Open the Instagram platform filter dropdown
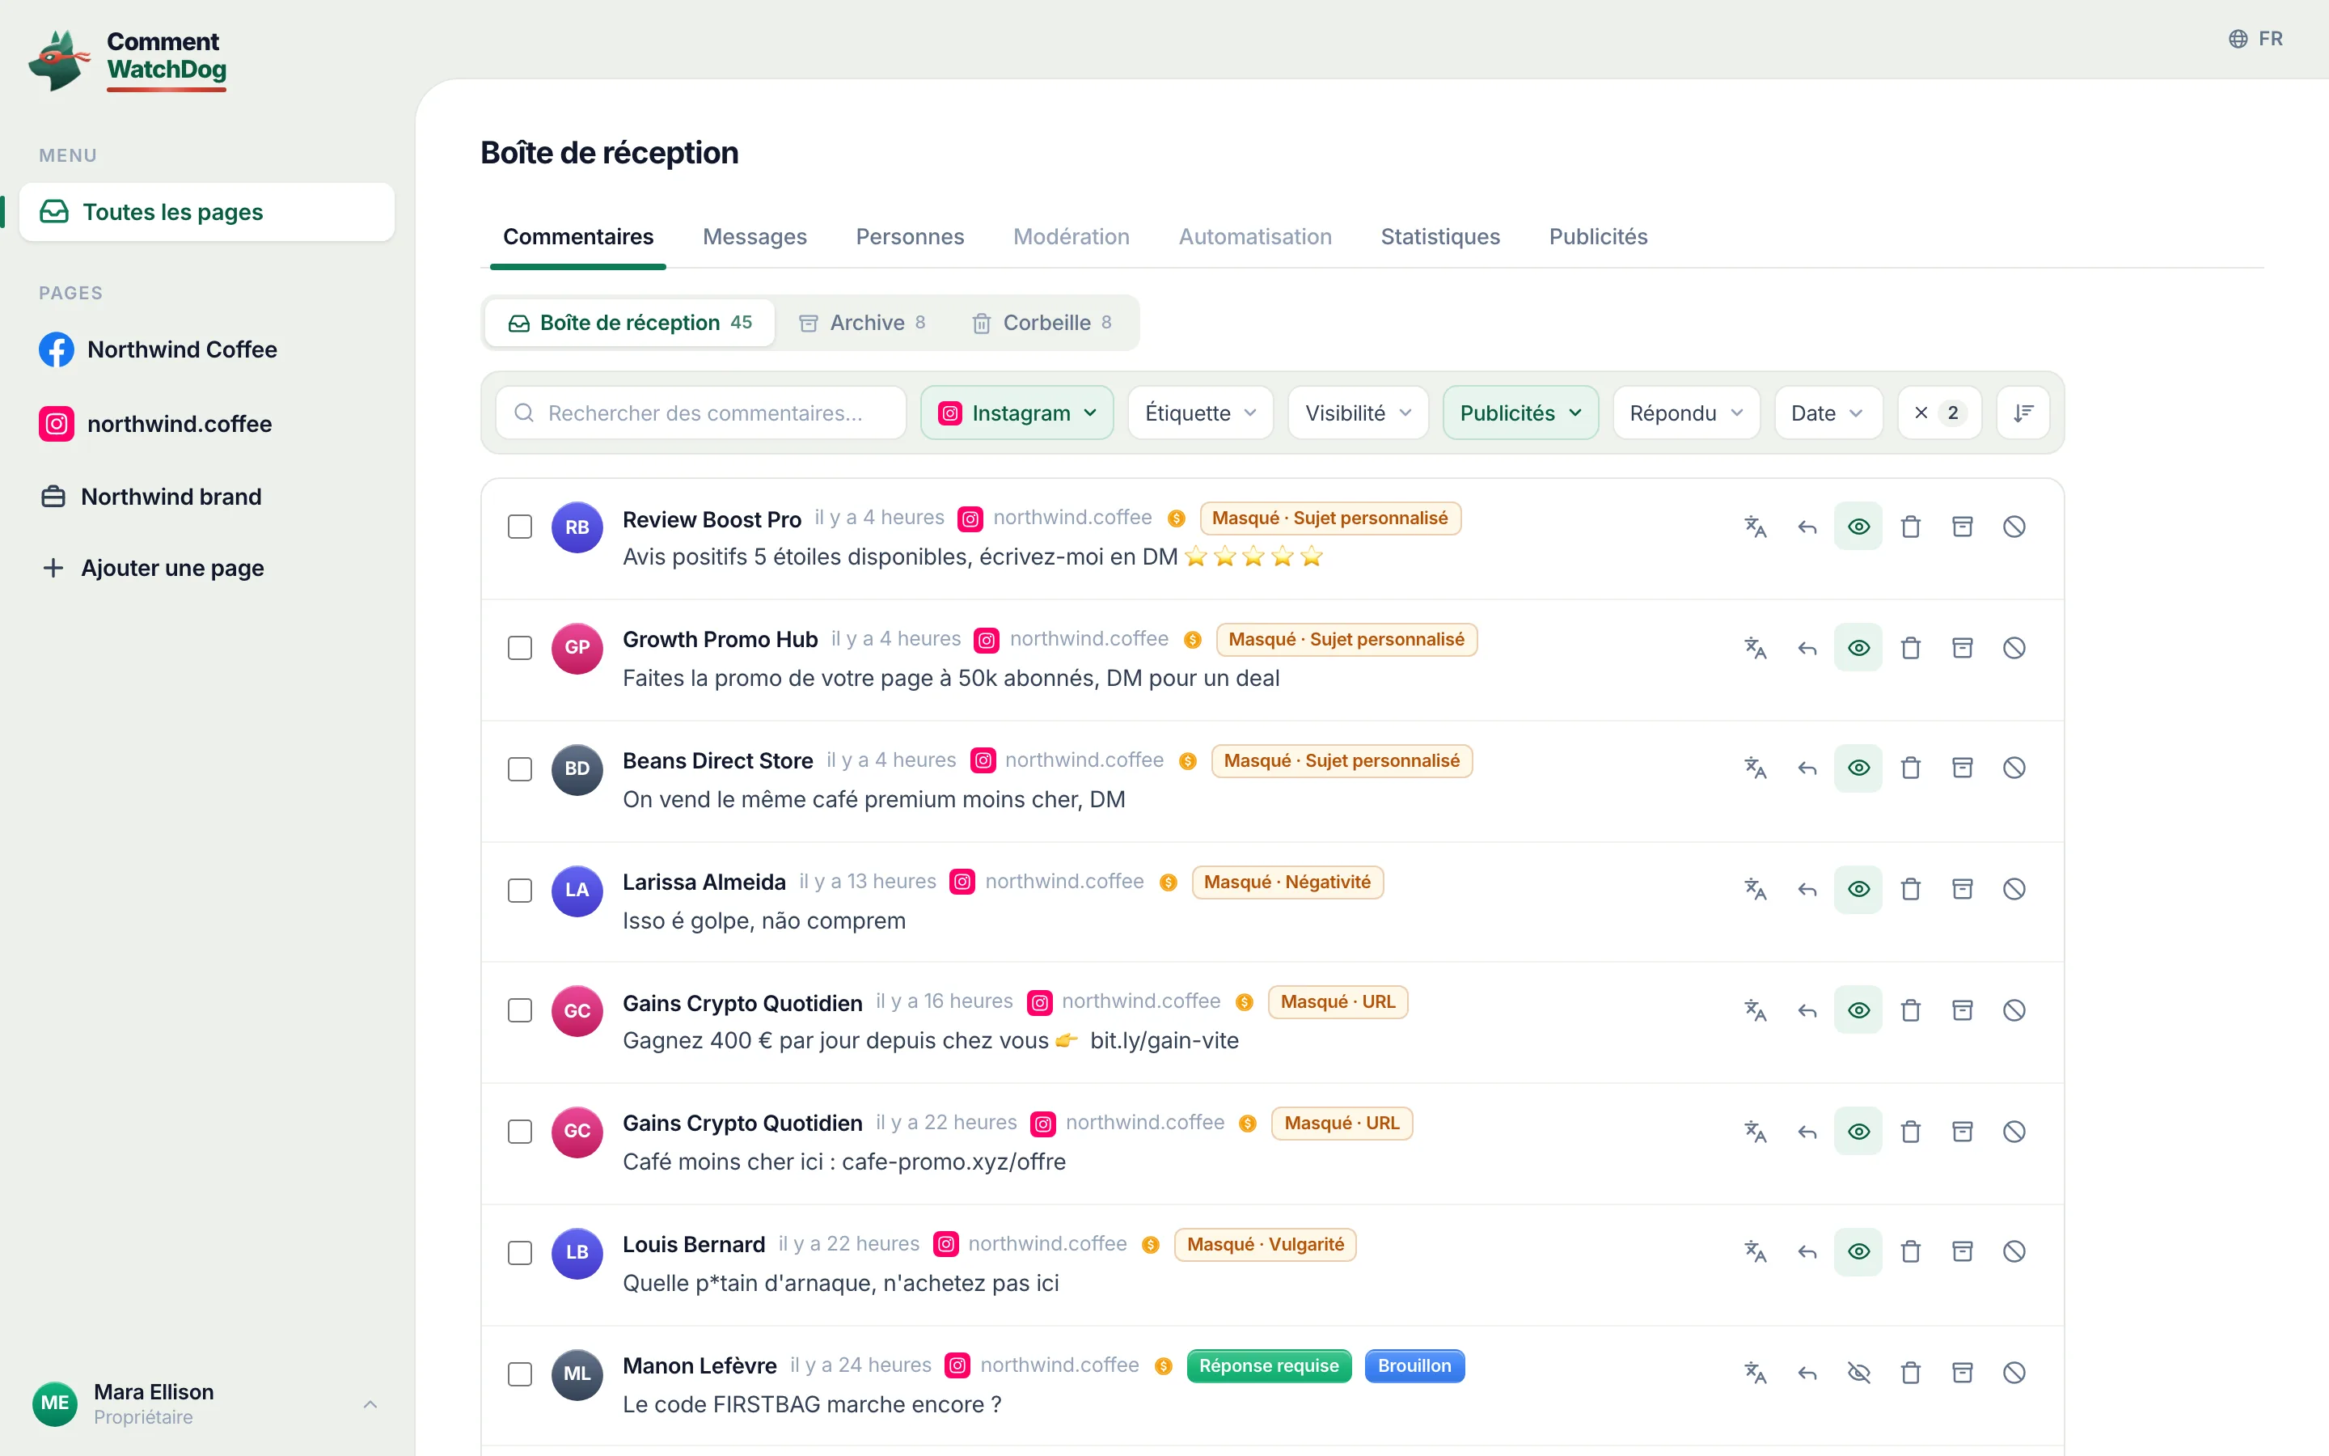Image resolution: width=2329 pixels, height=1456 pixels. click(x=1017, y=413)
